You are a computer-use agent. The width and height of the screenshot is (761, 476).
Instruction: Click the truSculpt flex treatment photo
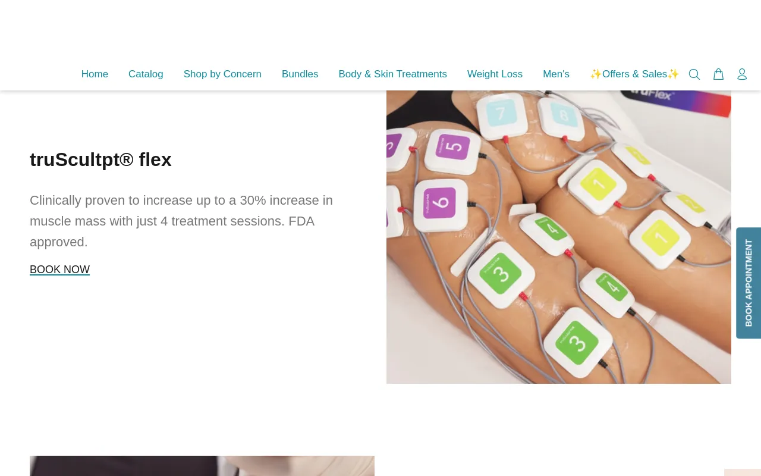click(x=559, y=237)
